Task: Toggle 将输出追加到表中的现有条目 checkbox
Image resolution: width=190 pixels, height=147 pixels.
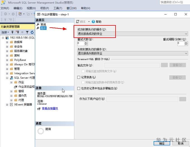Action: pos(83,82)
